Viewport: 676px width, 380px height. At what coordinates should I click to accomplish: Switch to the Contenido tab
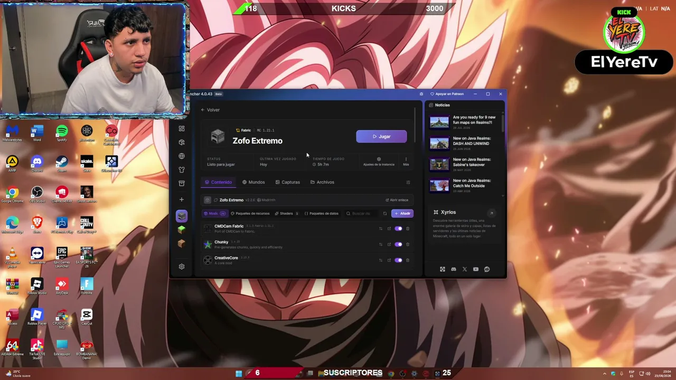[218, 182]
